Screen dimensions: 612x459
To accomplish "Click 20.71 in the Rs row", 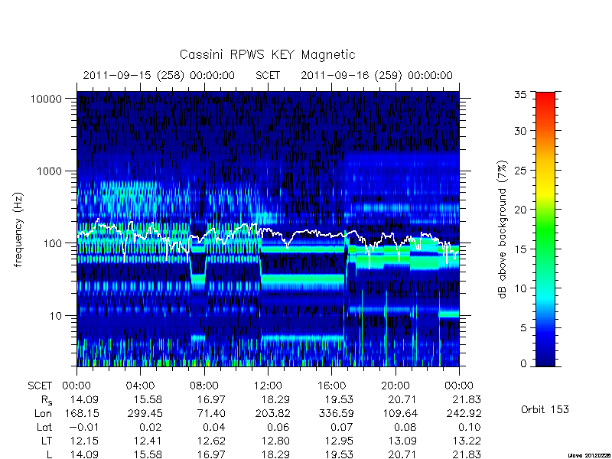I will [402, 399].
